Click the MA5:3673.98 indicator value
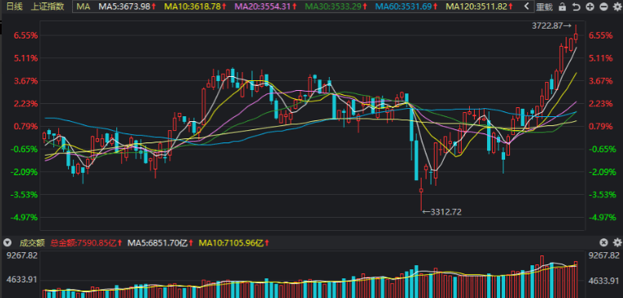Image resolution: width=623 pixels, height=298 pixels. [x=124, y=7]
